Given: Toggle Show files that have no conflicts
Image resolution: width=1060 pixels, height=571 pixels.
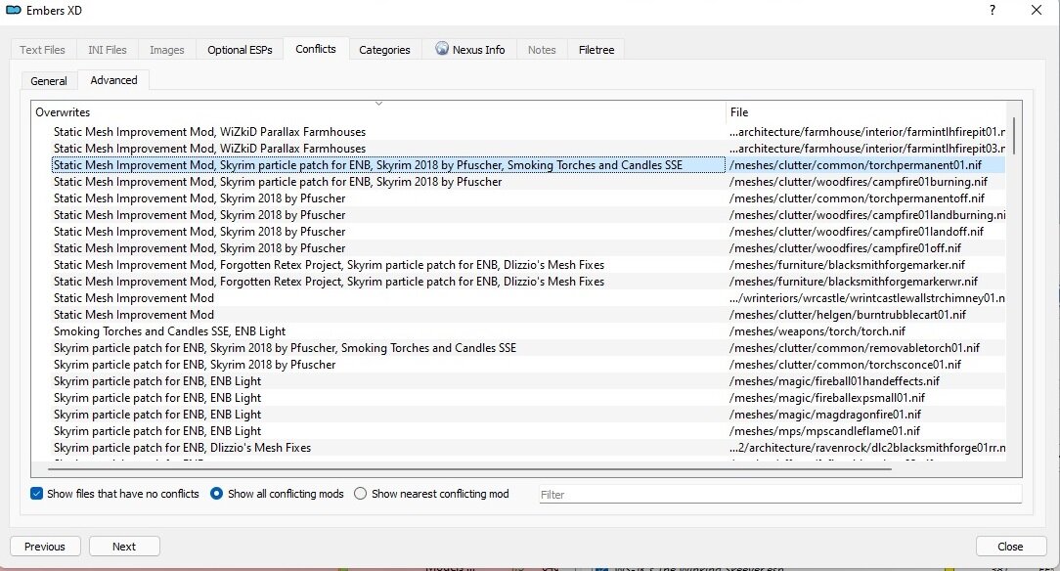Looking at the screenshot, I should (36, 494).
